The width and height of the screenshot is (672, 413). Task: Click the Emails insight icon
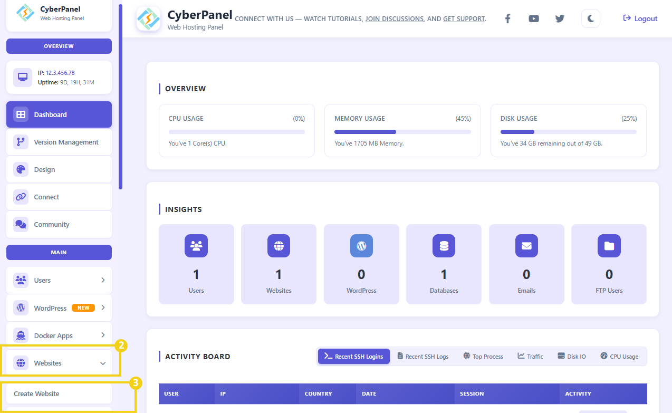point(526,246)
